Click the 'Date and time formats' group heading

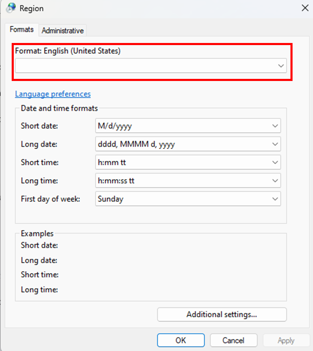59,109
